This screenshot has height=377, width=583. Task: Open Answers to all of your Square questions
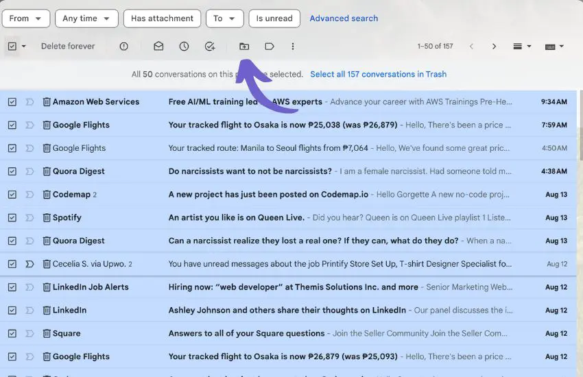[x=288, y=333]
